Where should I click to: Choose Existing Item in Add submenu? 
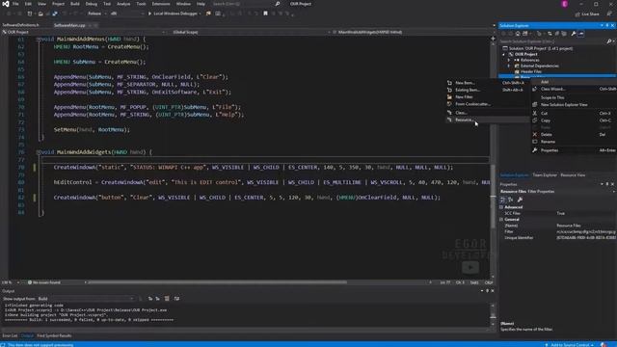487,90
